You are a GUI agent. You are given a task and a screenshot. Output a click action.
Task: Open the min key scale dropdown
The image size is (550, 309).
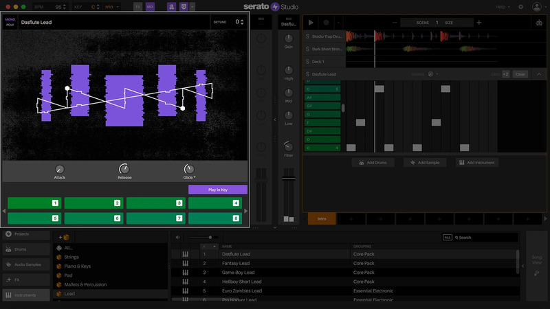(x=112, y=7)
